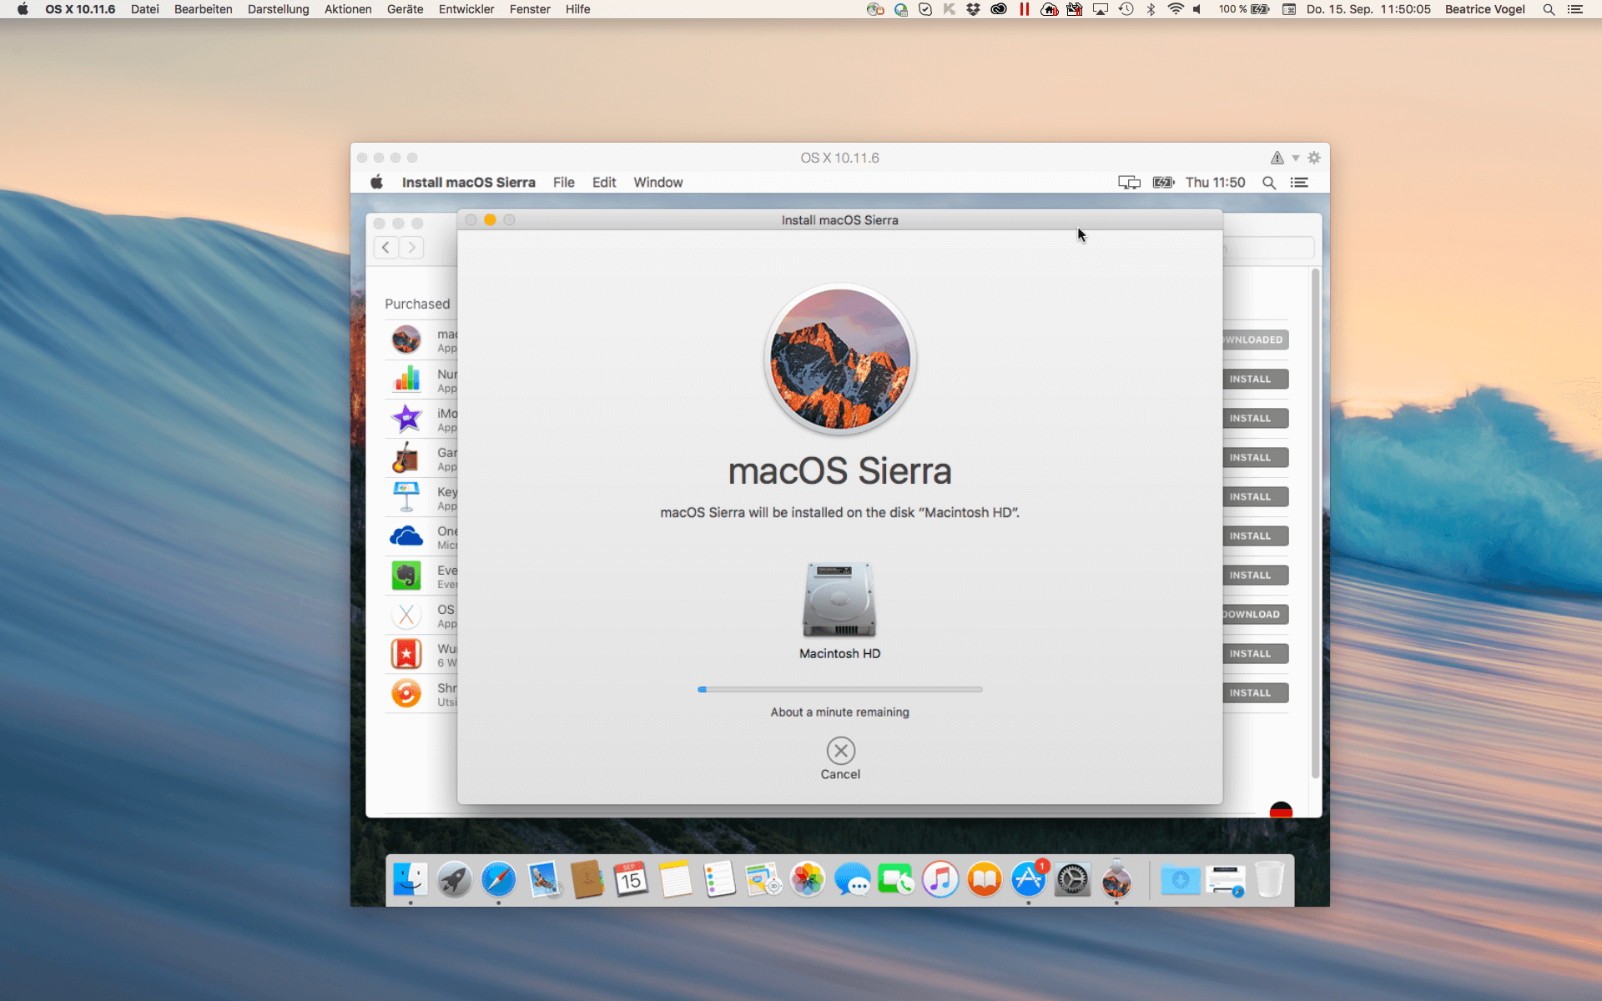
Task: Select the Macintosh HD disk icon
Action: point(839,599)
